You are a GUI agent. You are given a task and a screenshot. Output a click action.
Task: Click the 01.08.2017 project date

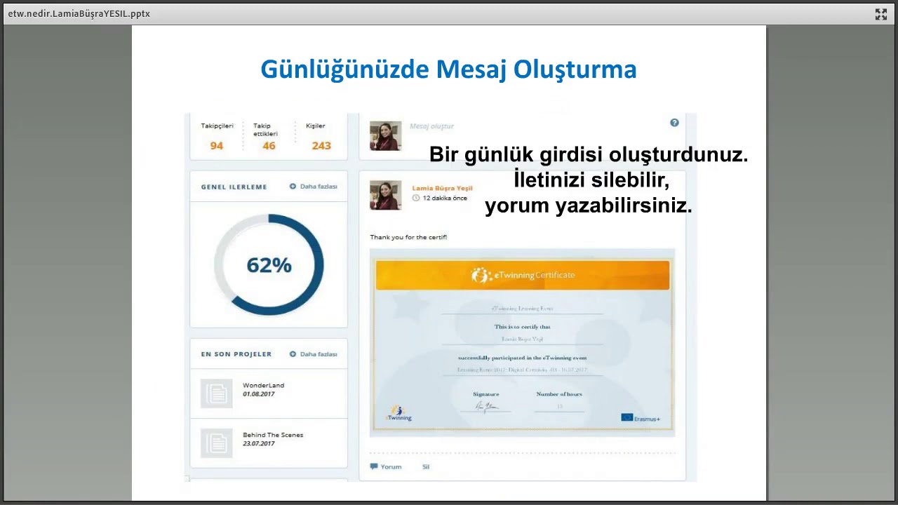point(259,394)
